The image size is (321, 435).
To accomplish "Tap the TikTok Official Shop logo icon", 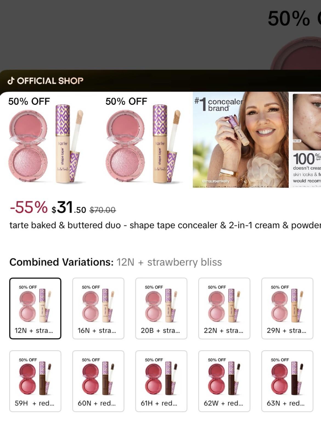I will (x=11, y=81).
